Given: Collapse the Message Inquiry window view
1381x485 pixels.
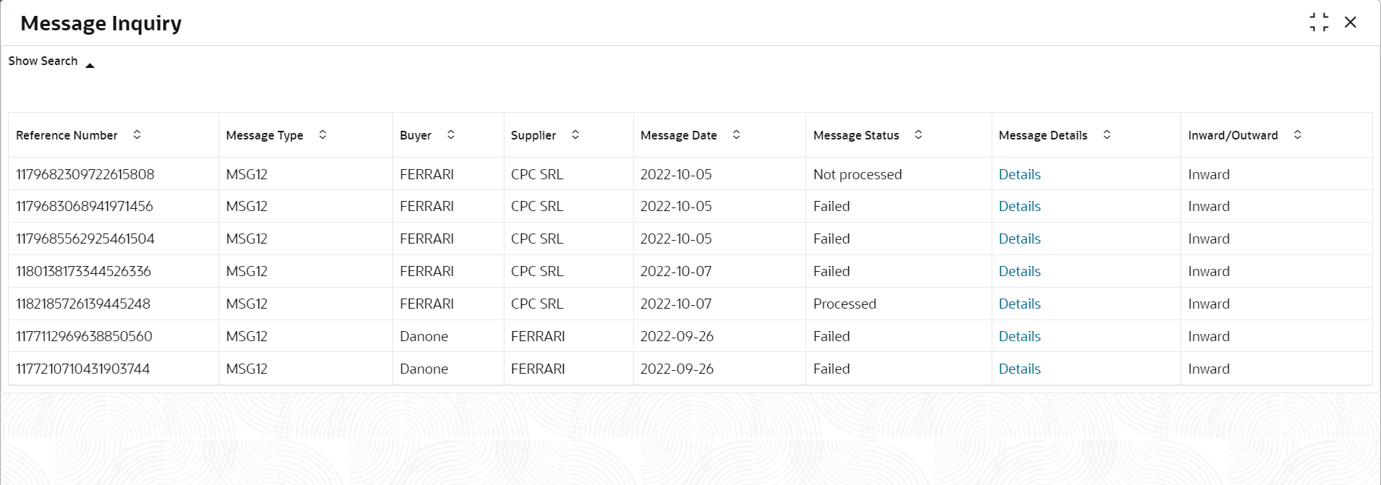Looking at the screenshot, I should coord(1319,22).
